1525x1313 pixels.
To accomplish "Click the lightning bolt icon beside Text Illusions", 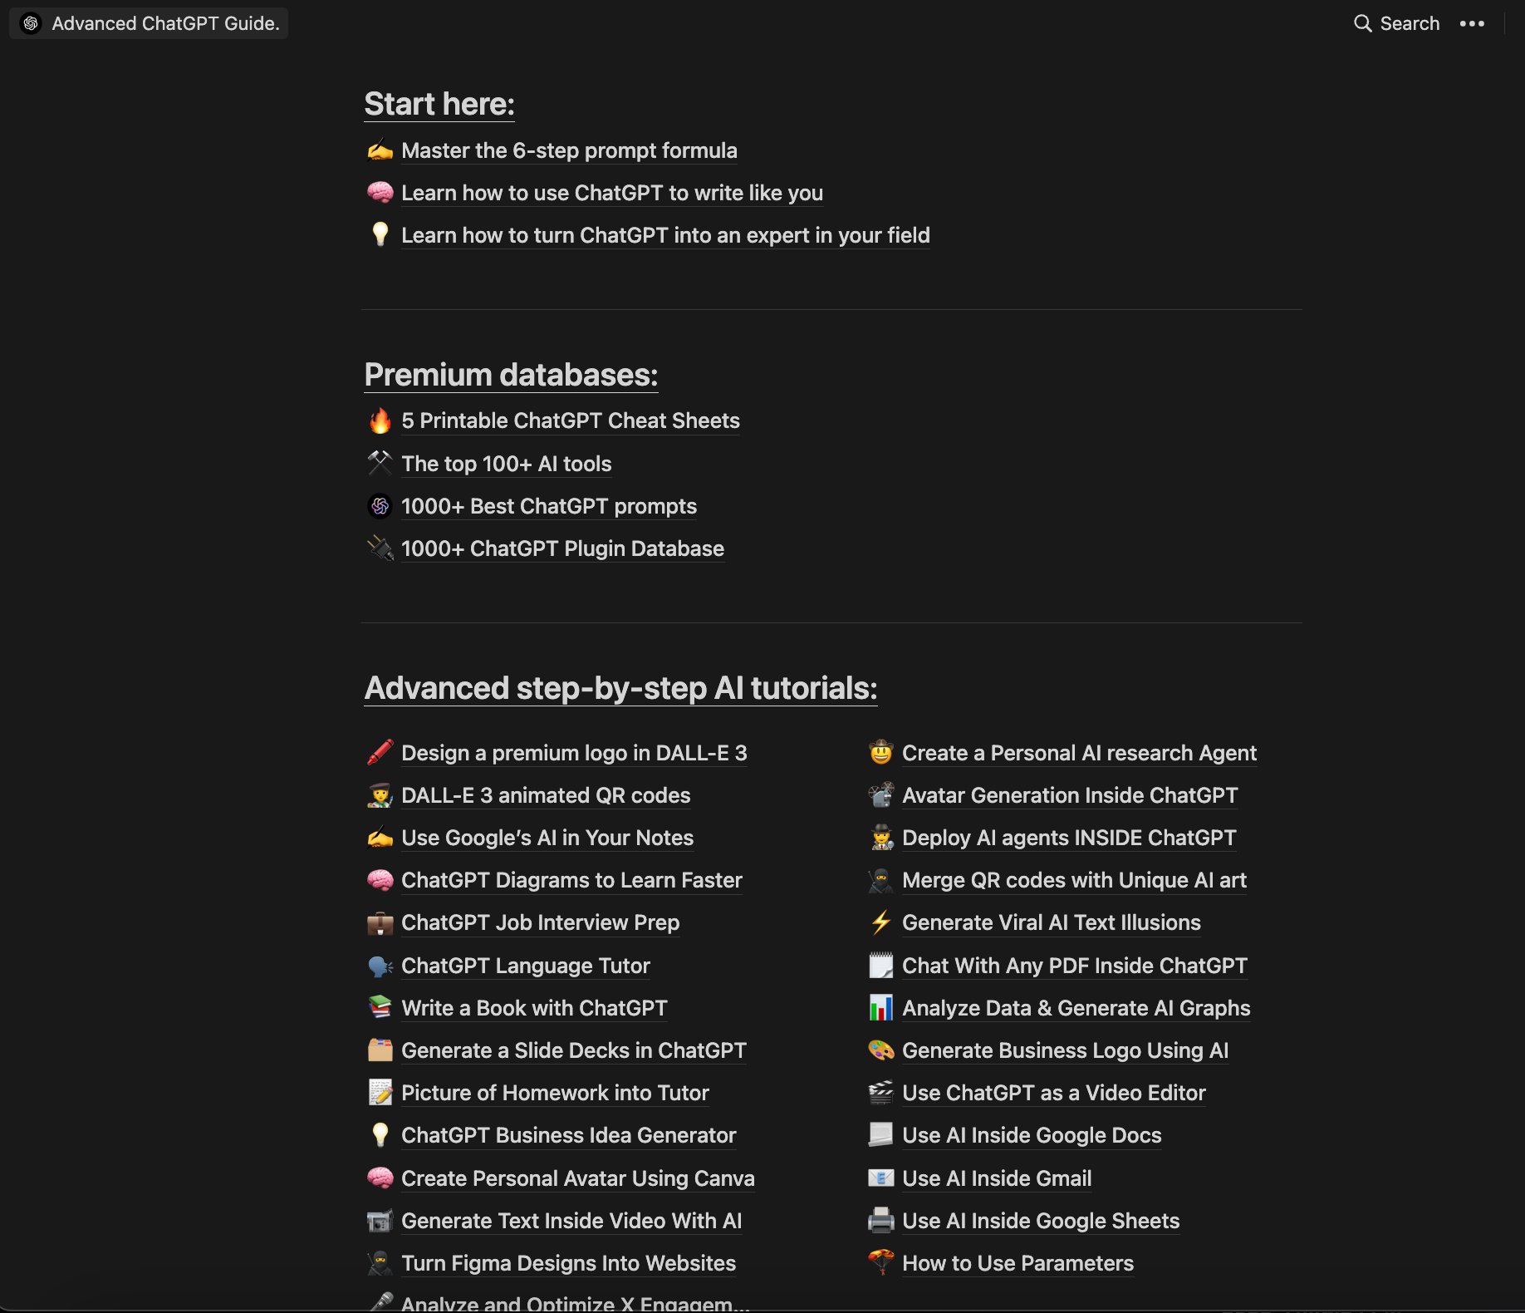I will [881, 922].
